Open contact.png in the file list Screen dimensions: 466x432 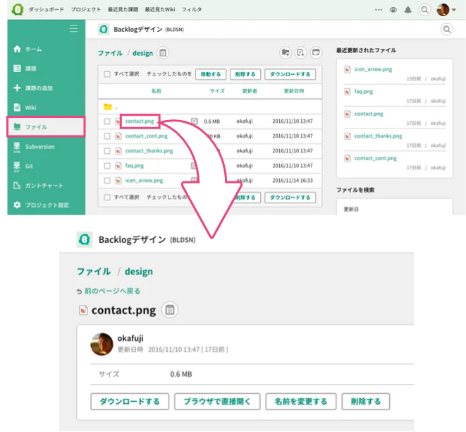[x=140, y=121]
